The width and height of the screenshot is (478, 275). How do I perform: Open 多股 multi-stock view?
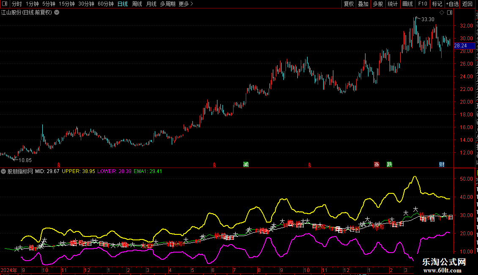378,4
